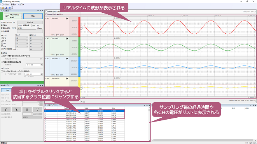Image resolution: width=257 pixels, height=144 pixels.
Task: Toggle the CH1 channel checkbox
Action: [2, 38]
